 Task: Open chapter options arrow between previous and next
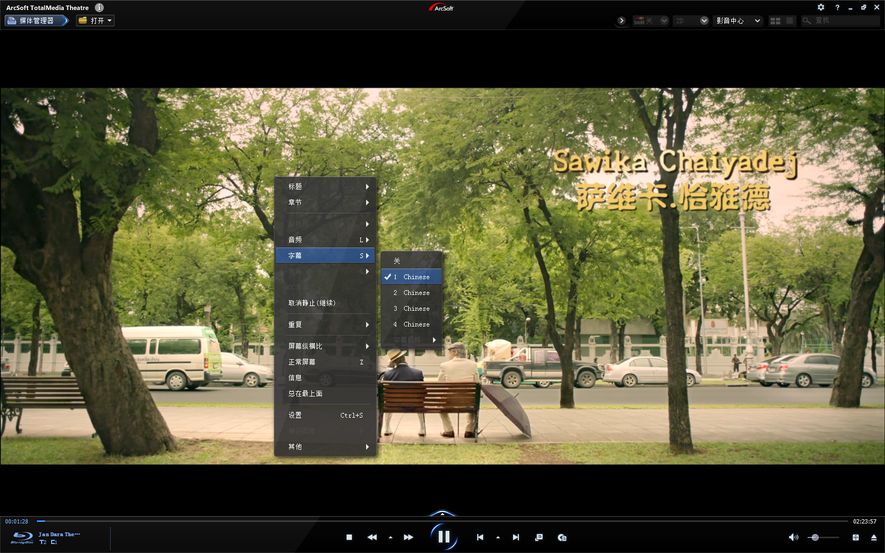(x=498, y=538)
